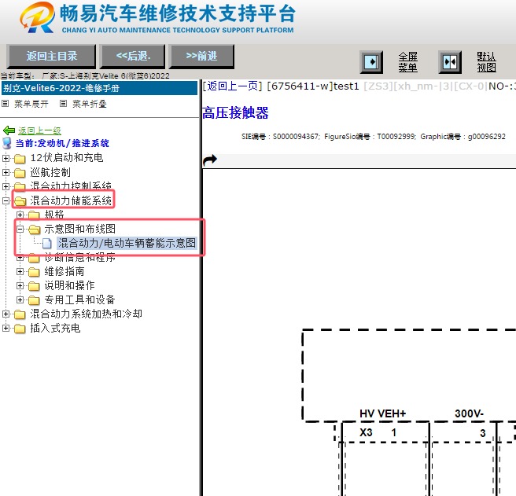Select the 维修指南 tree label

tap(64, 272)
